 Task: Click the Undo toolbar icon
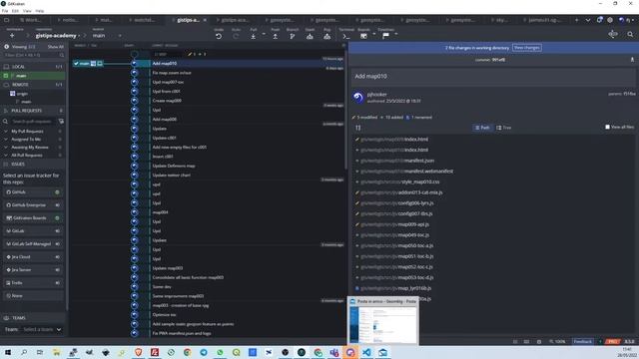coord(219,36)
